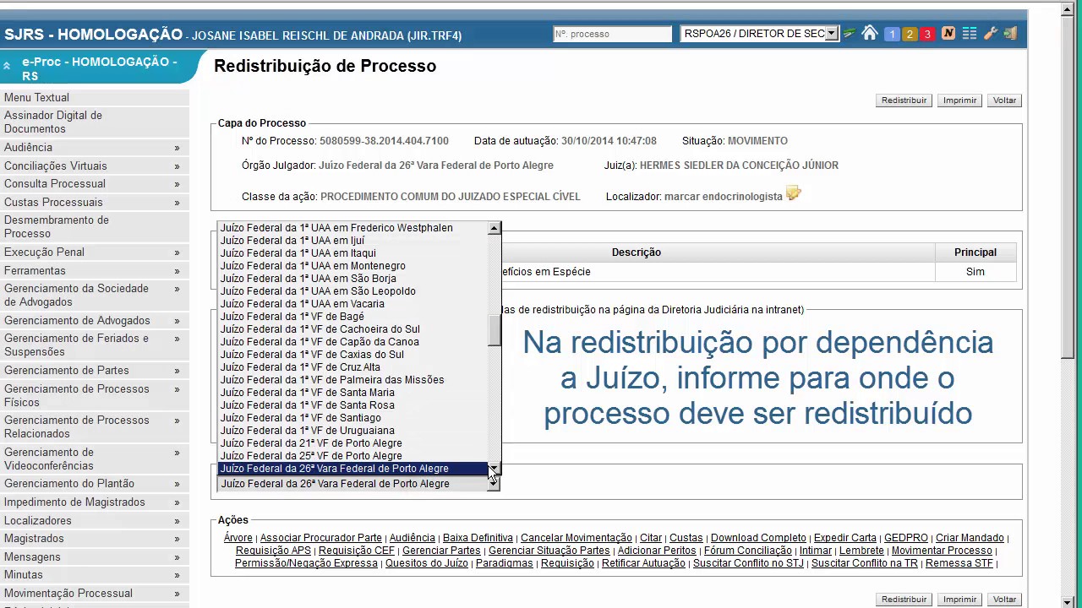Image resolution: width=1082 pixels, height=608 pixels.
Task: Open the lower Juízo Federal 26ª Vara combo box
Action: [358, 484]
